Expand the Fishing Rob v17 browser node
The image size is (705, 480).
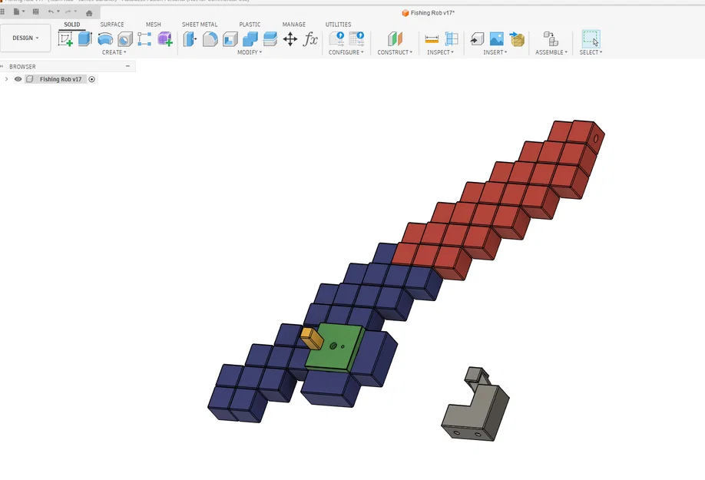coord(6,79)
